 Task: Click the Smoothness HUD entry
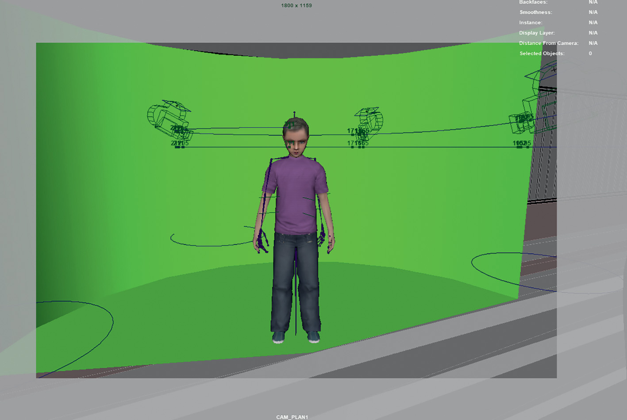point(535,12)
